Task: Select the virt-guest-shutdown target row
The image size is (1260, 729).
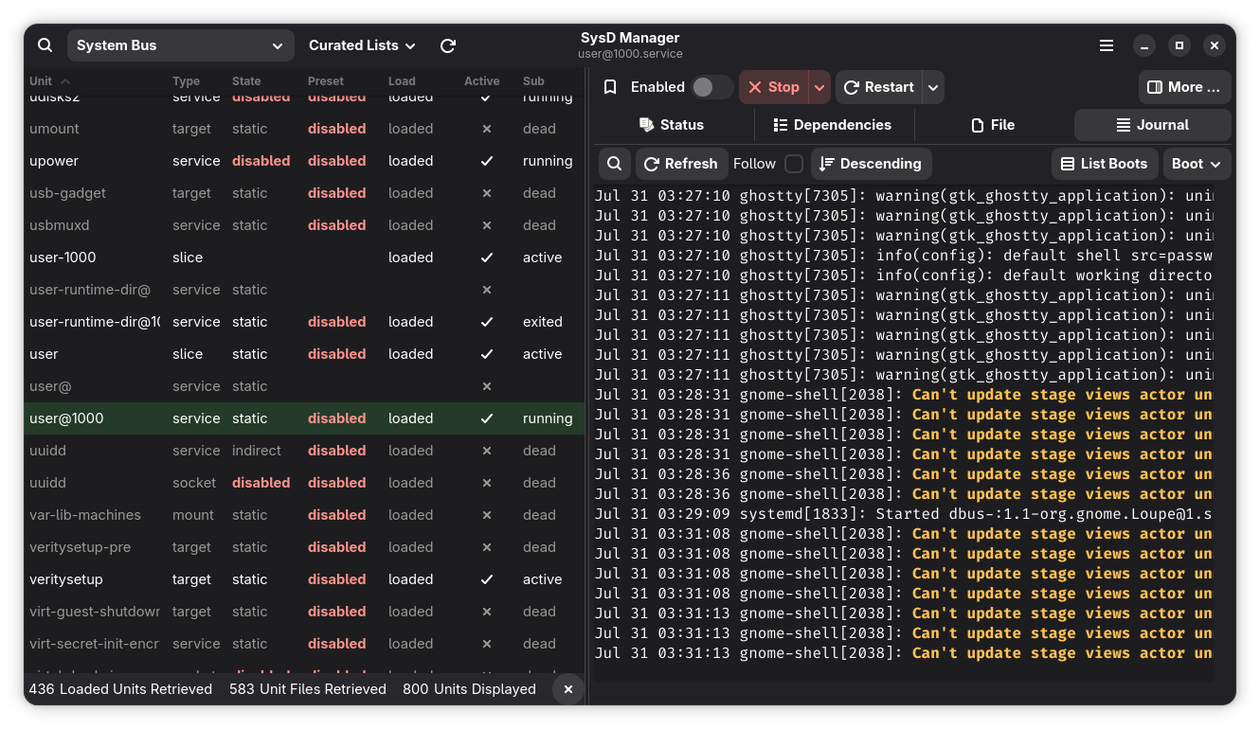Action: tap(303, 612)
